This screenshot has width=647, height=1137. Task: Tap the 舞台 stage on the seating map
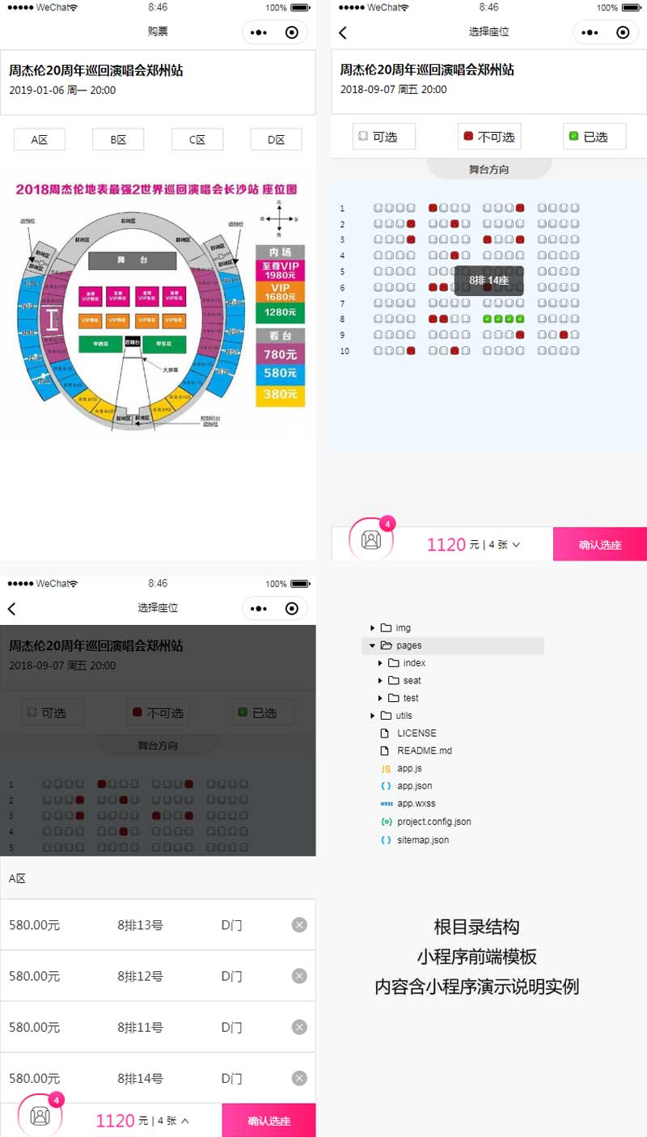(132, 260)
